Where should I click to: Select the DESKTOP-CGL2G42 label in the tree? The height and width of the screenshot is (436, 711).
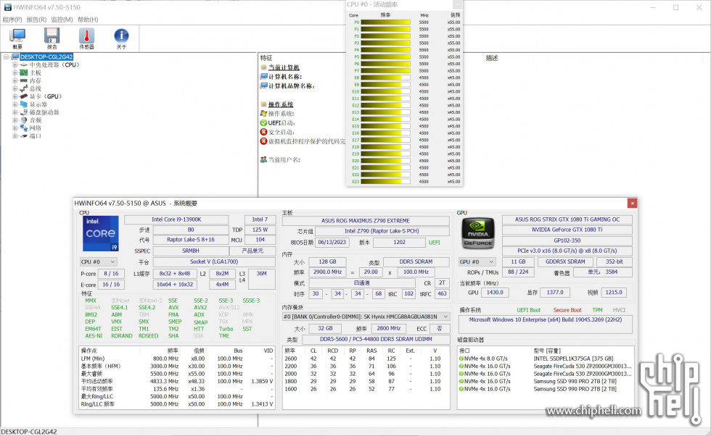[46, 57]
